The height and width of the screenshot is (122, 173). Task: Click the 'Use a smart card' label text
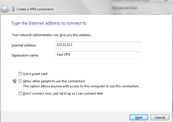point(35,74)
